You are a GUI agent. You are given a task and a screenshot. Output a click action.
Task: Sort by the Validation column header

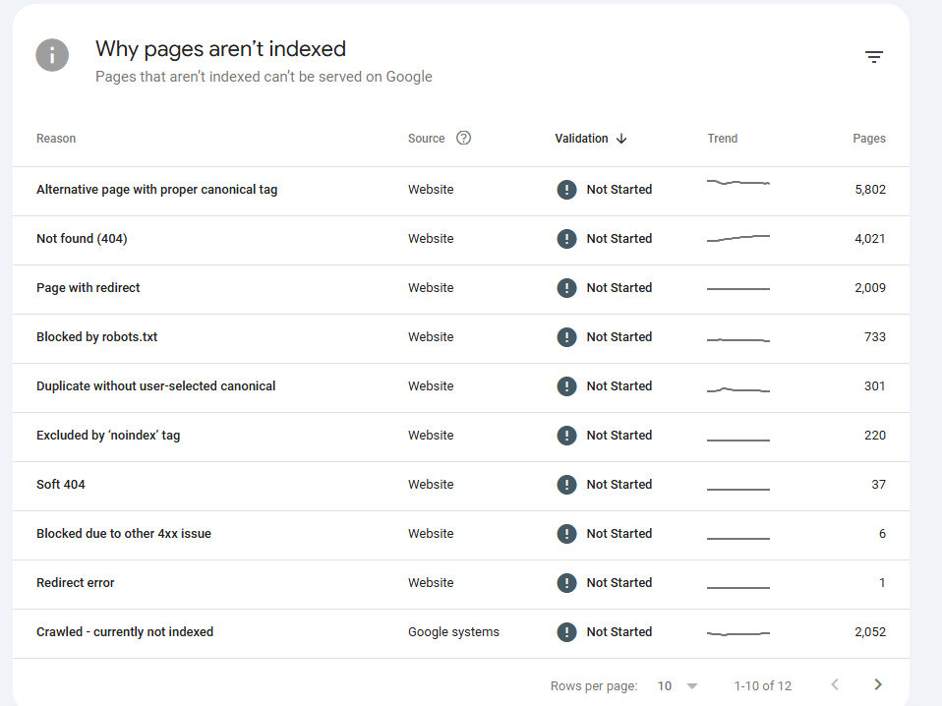(581, 139)
